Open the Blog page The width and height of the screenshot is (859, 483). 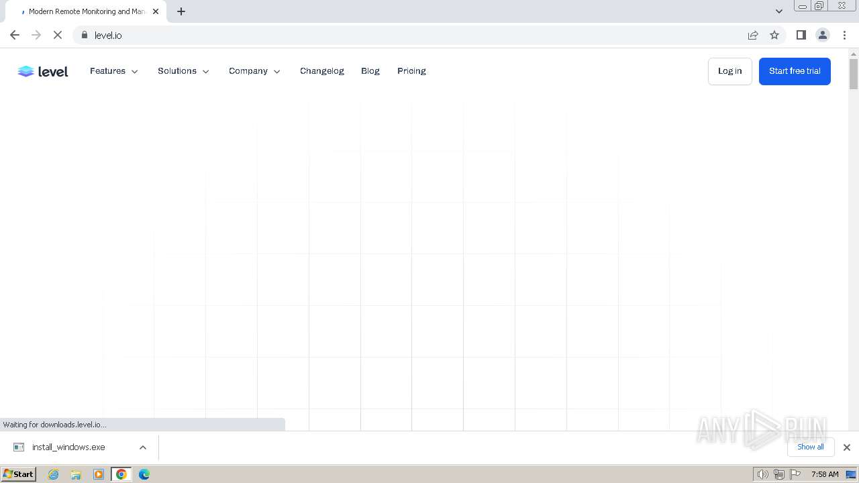[x=370, y=71]
